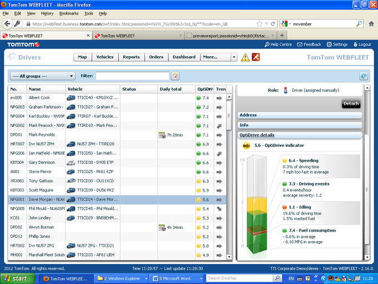Click the OptiDrive score bar graphic

257,204
